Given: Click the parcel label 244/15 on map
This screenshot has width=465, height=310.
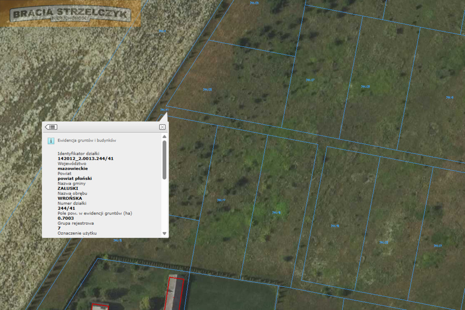Looking at the screenshot, I should tap(118, 241).
